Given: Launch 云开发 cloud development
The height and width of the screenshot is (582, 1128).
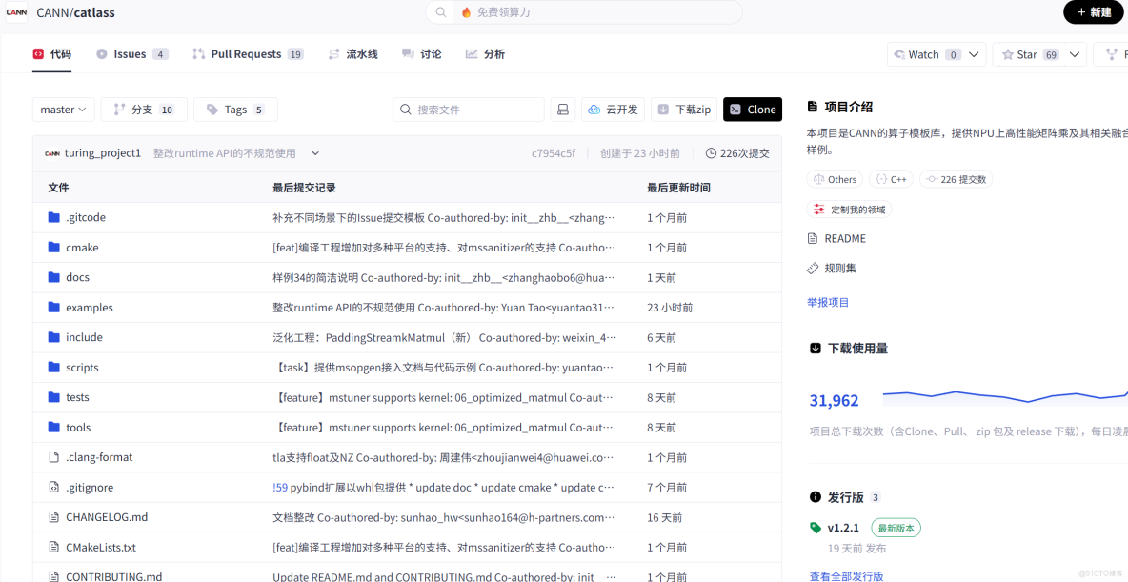Looking at the screenshot, I should pyautogui.click(x=613, y=109).
